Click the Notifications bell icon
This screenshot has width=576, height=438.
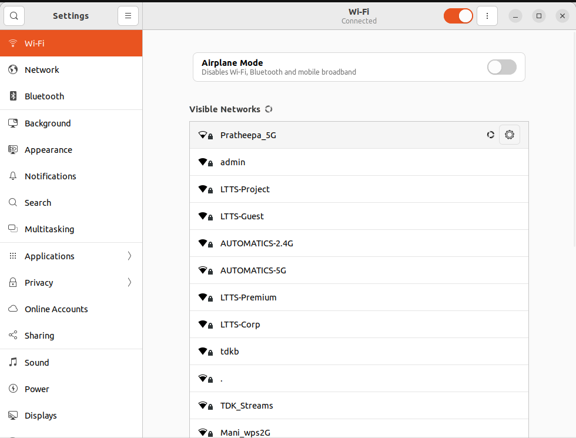[x=13, y=176]
